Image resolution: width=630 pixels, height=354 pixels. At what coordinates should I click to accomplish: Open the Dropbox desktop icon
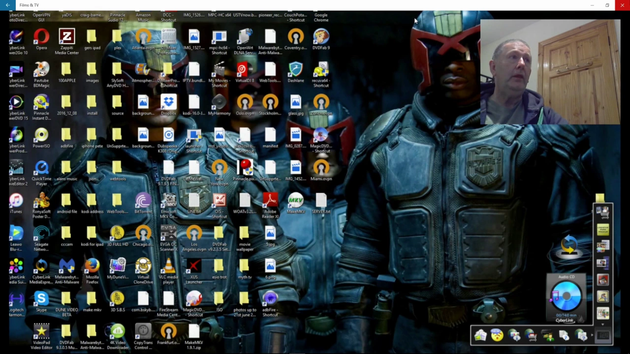(168, 105)
